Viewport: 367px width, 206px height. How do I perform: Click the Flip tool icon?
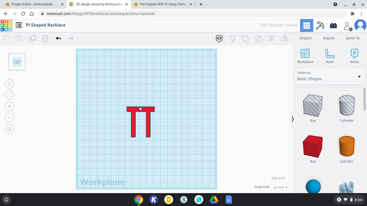tap(284, 38)
